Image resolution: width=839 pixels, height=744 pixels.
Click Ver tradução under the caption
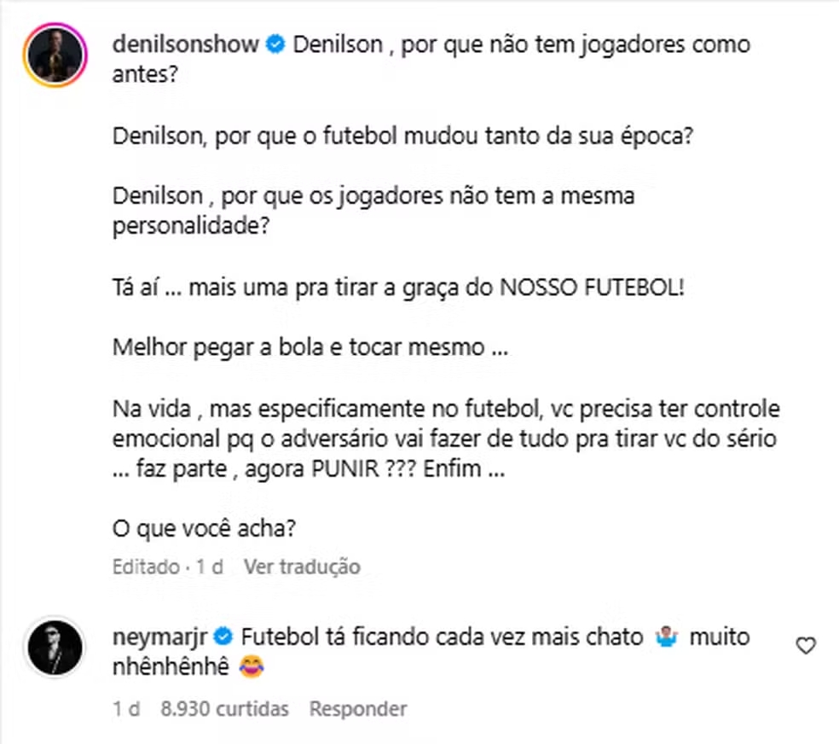pyautogui.click(x=303, y=567)
